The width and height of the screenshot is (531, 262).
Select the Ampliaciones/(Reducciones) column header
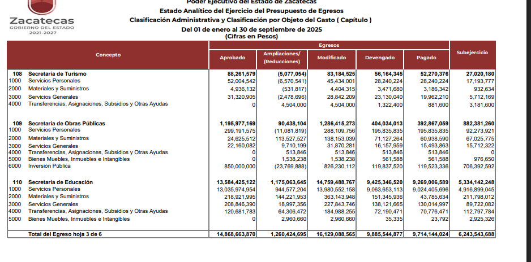[281, 58]
